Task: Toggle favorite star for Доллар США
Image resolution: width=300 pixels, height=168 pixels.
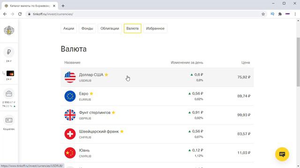Action: click(x=106, y=75)
